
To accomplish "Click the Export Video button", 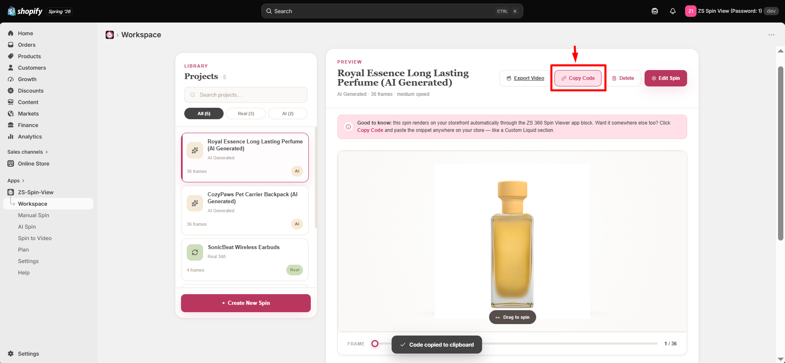I will (525, 78).
